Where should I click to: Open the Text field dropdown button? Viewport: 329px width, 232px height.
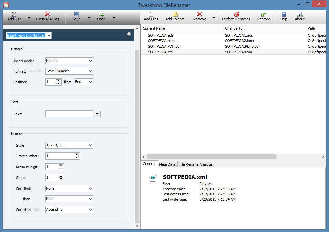97,114
